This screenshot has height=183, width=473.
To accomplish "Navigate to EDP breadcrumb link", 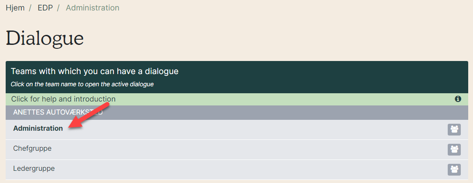I will point(45,8).
